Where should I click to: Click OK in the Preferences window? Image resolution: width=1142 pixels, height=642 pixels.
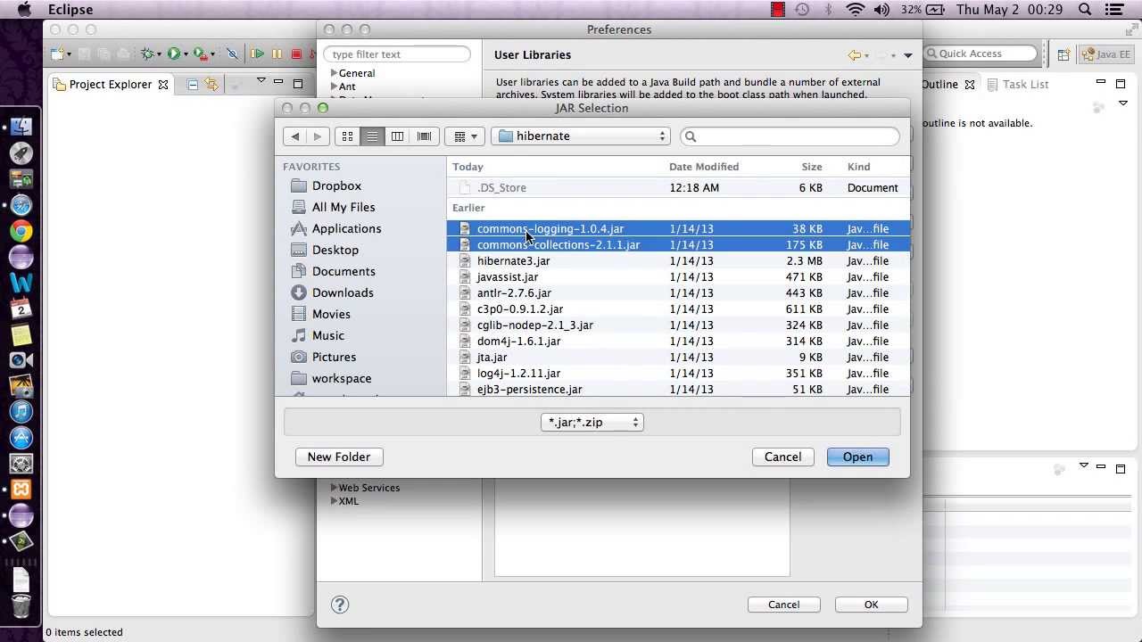(871, 605)
